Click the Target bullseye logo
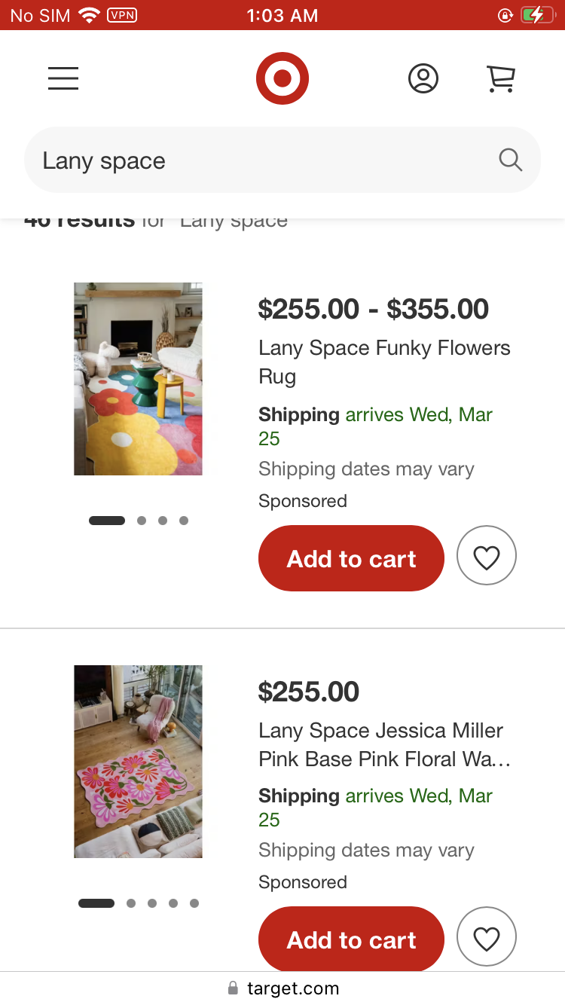Screen dimensions: 565x1005 282,78
